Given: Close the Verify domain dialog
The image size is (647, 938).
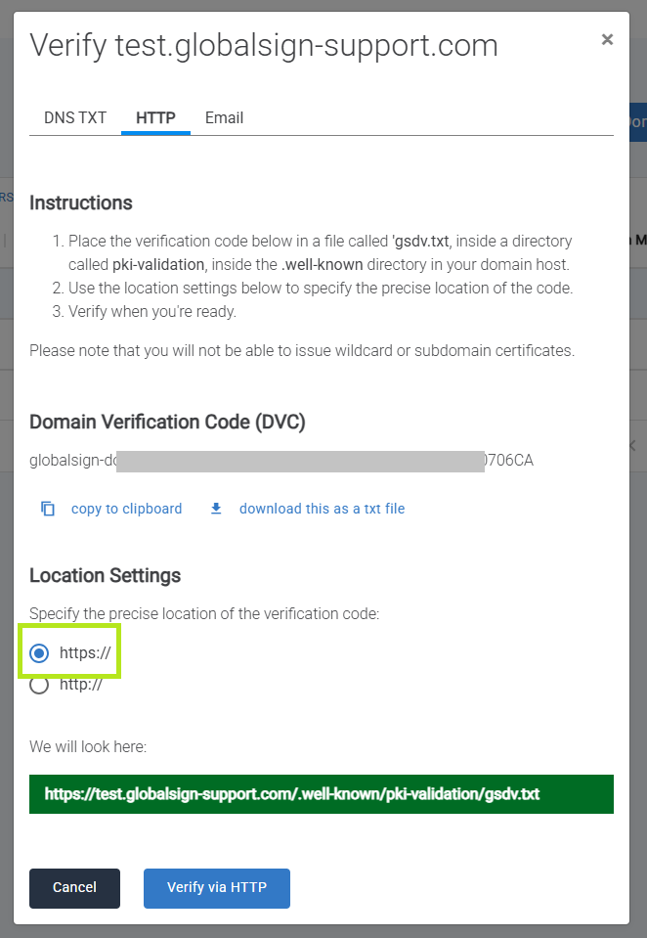Looking at the screenshot, I should click(x=607, y=39).
